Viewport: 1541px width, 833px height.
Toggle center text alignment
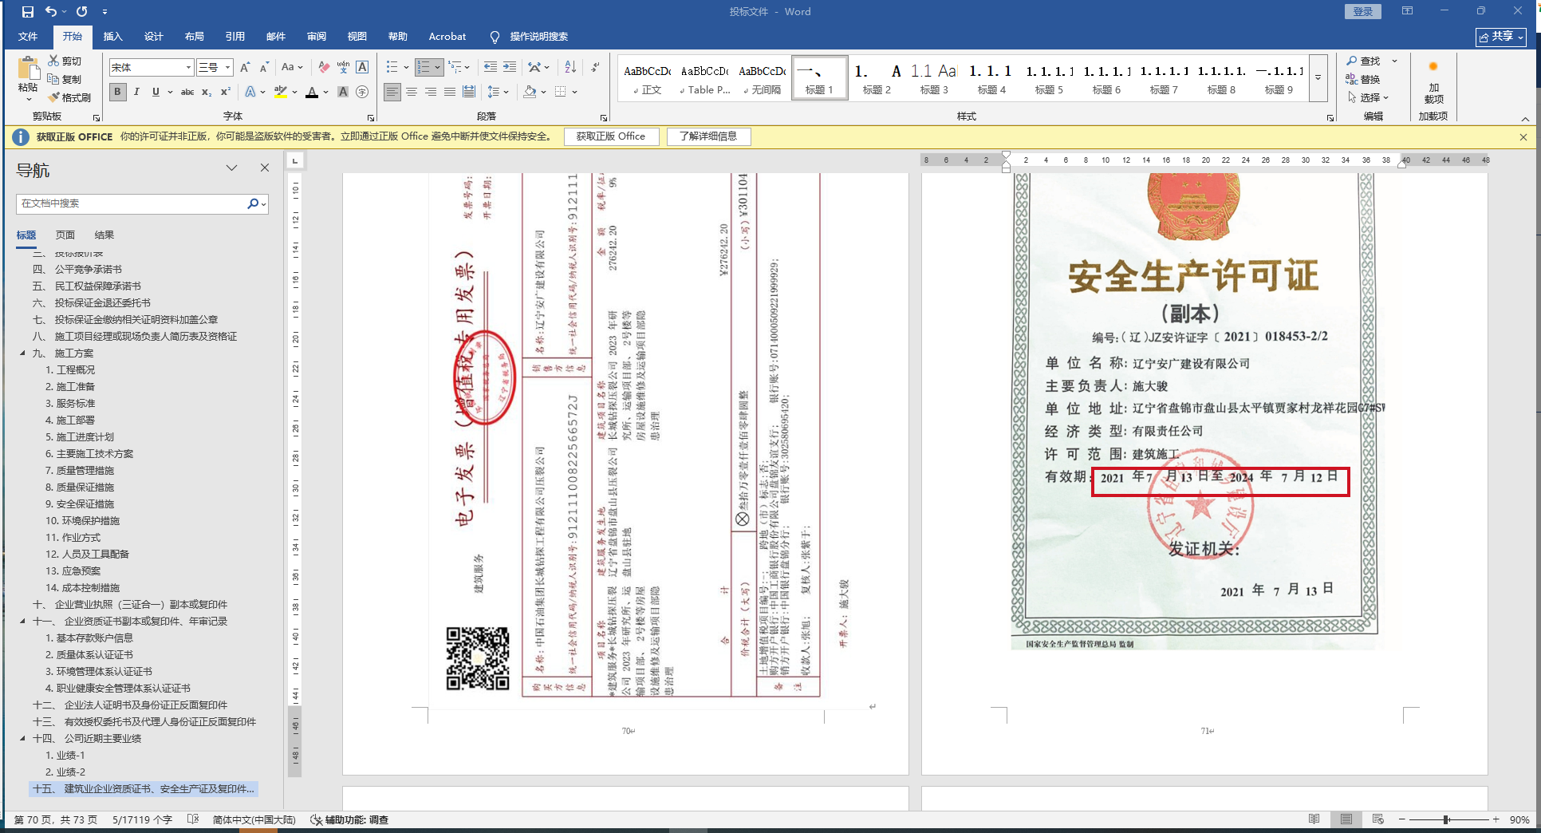412,93
